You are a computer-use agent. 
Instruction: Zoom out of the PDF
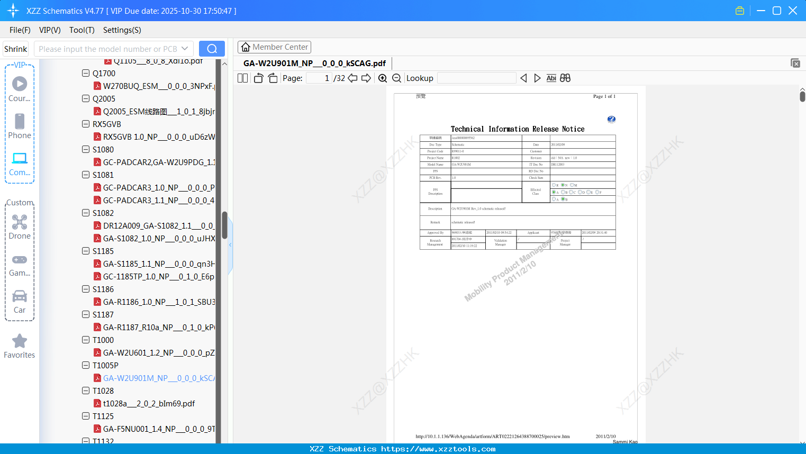(x=396, y=78)
